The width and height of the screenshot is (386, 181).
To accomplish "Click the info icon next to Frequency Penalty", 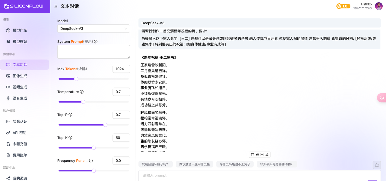I will click(x=91, y=161).
